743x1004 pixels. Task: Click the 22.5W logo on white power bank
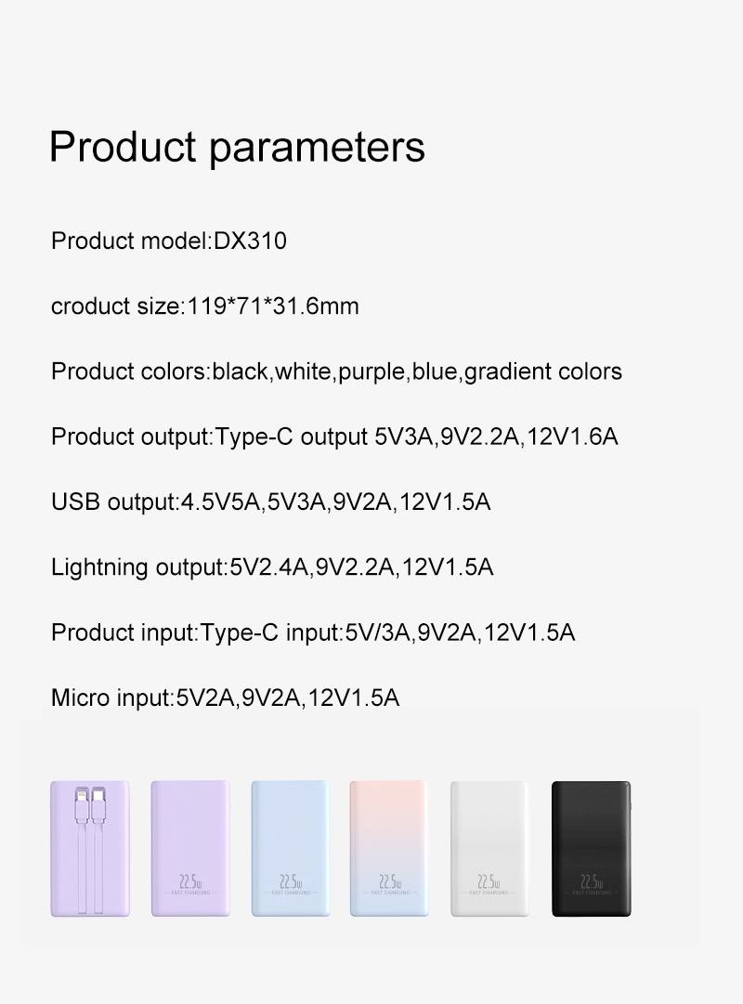(489, 882)
